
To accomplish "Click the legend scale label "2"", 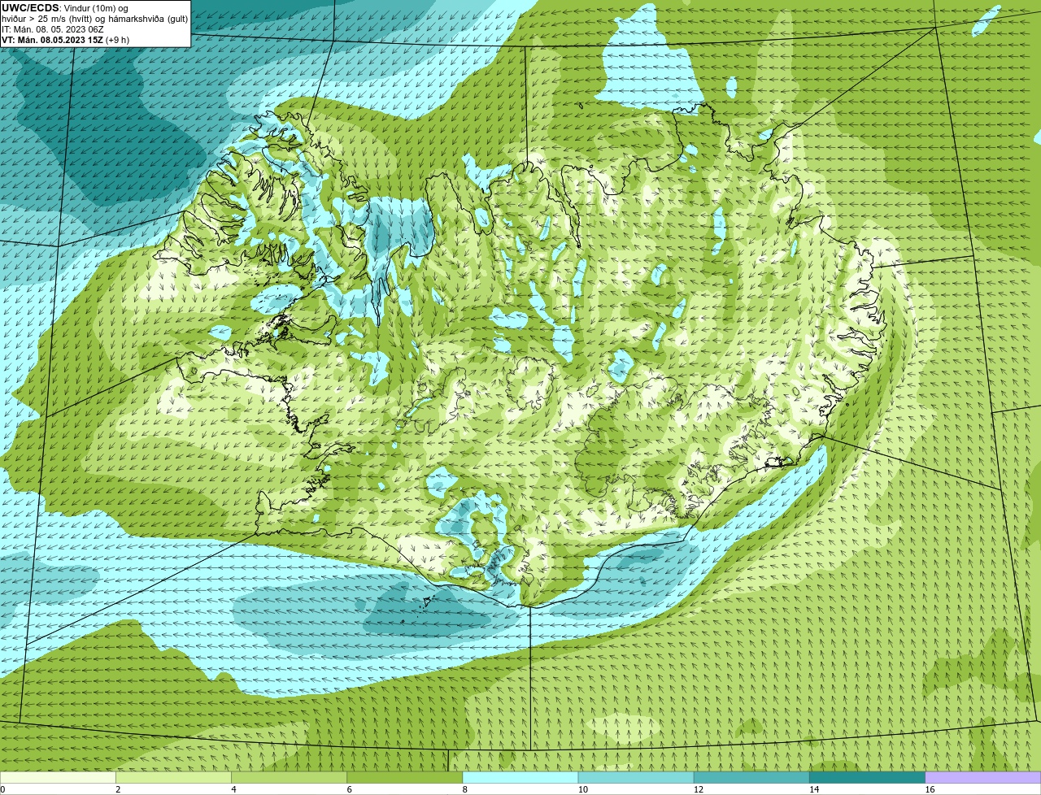I will [x=118, y=789].
